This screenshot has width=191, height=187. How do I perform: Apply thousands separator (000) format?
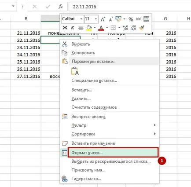pyautogui.click(x=139, y=19)
